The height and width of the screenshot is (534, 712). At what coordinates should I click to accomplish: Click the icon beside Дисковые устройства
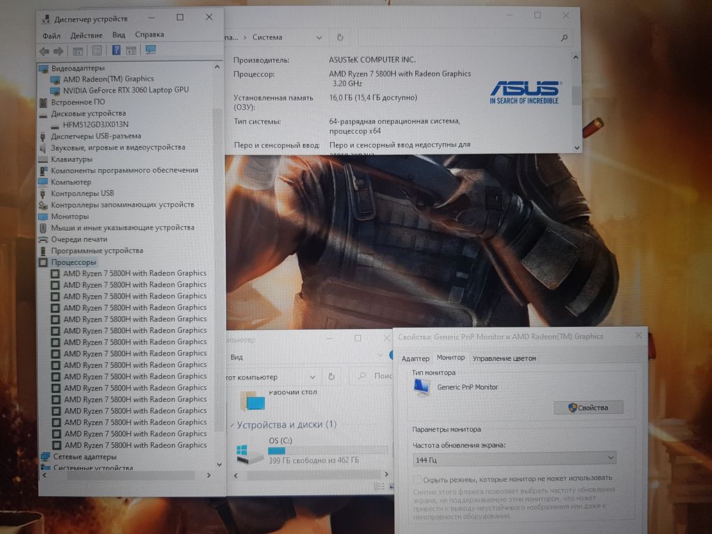pyautogui.click(x=43, y=114)
